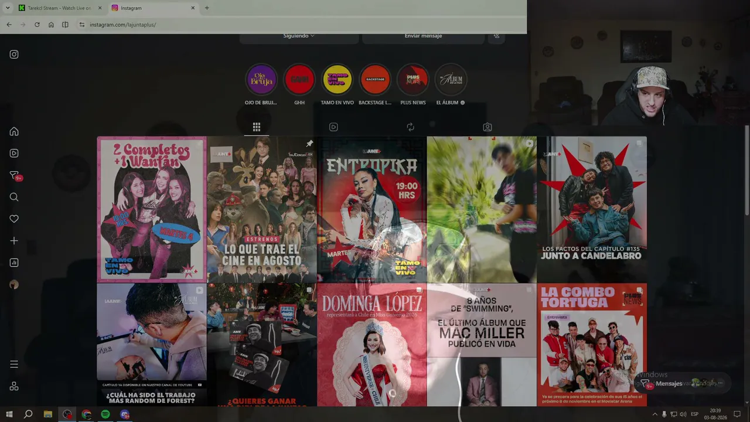Open the blurry green skater reel

482,209
